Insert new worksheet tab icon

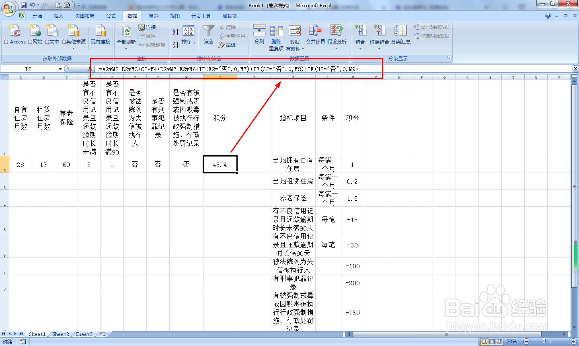coord(103,334)
